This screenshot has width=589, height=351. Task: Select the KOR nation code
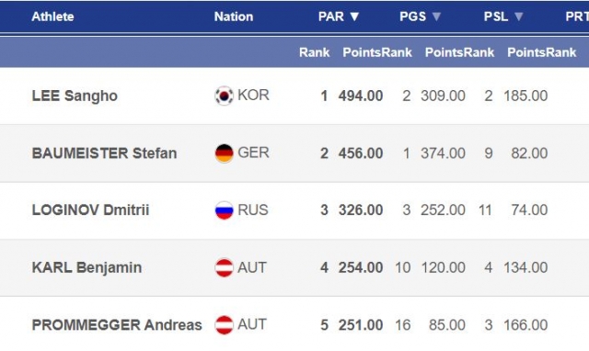[254, 96]
